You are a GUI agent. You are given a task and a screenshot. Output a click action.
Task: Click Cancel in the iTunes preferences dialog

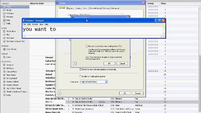(138, 93)
